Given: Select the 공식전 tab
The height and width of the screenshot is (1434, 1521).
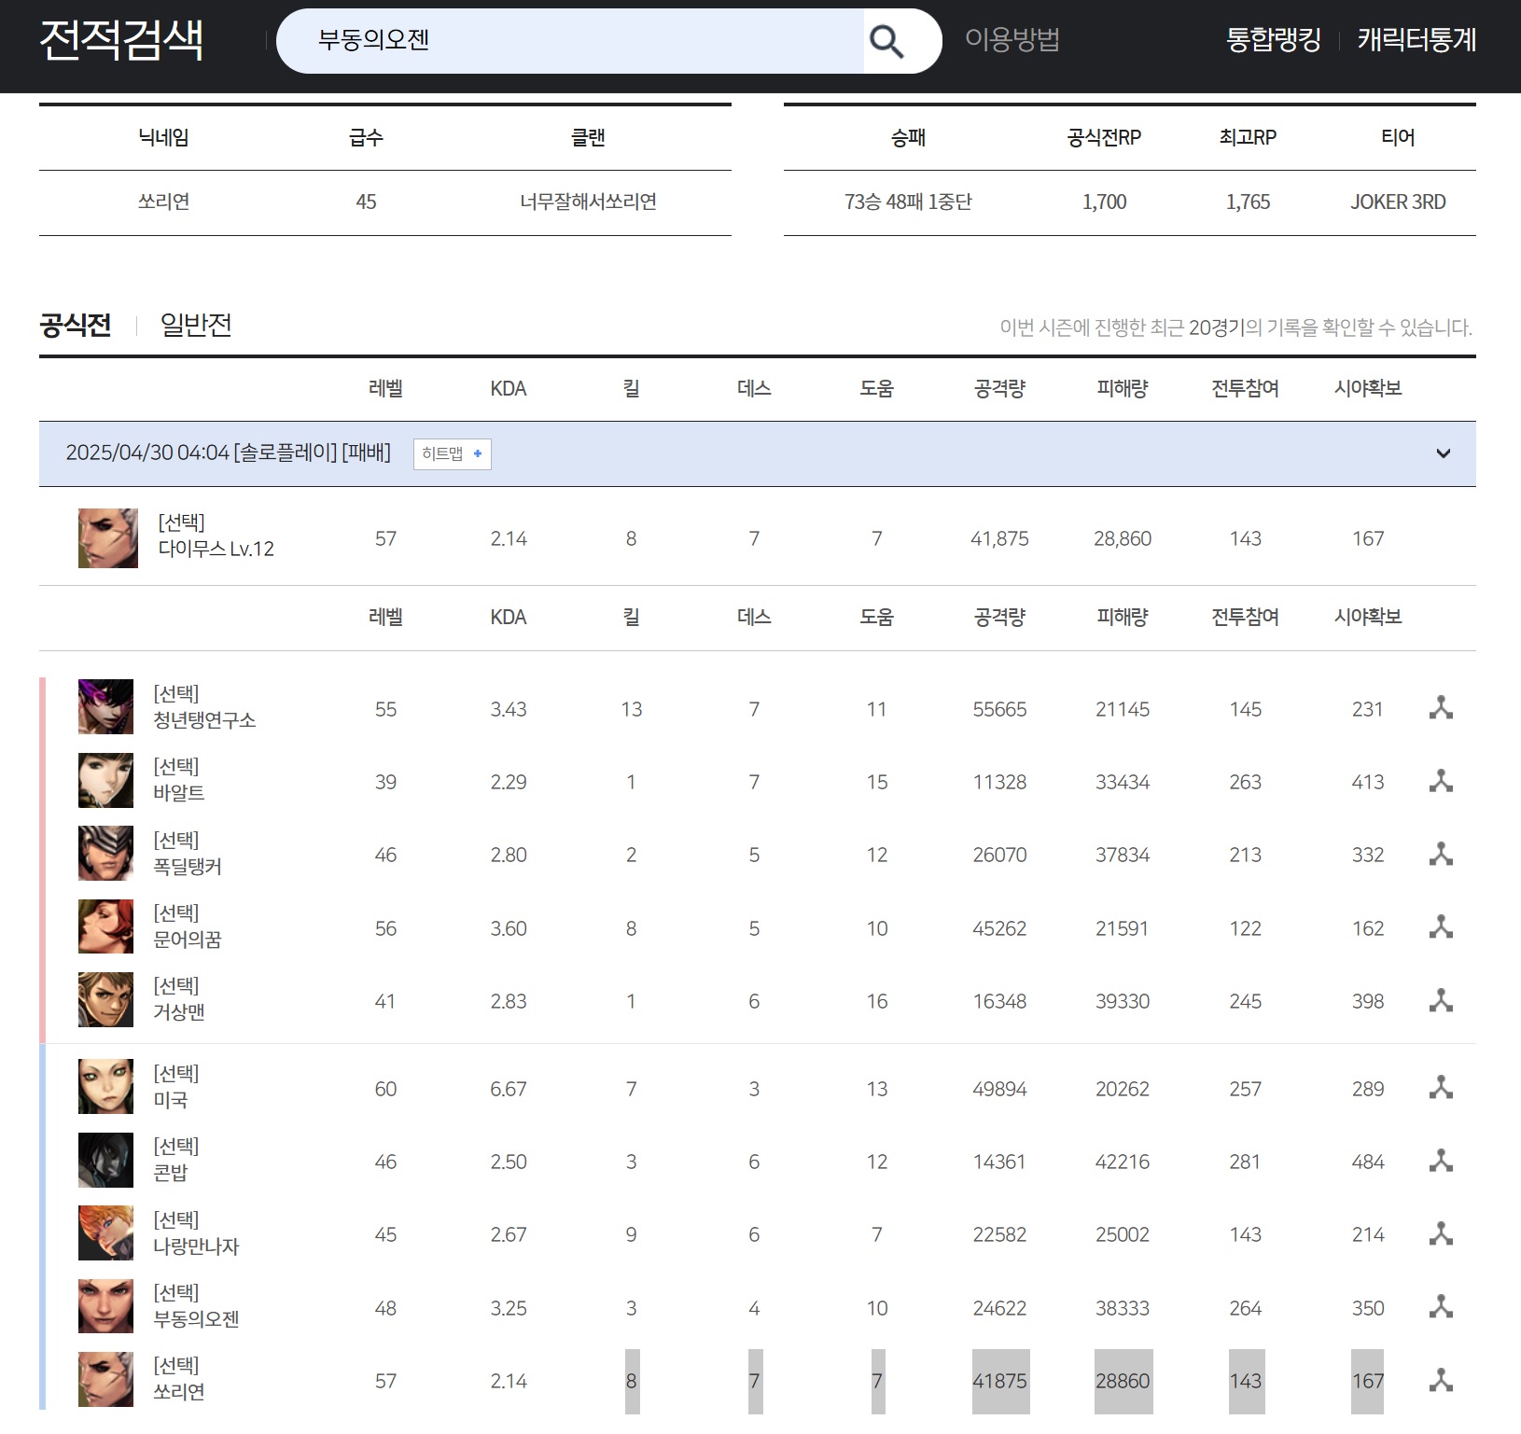Looking at the screenshot, I should [76, 325].
